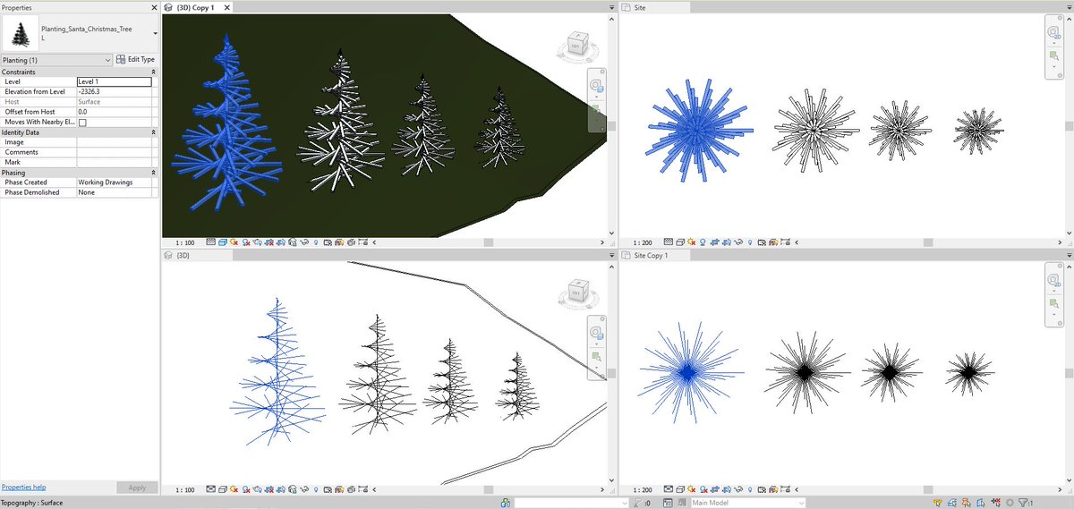Click Zoom tool in Site view navigation bar
The image size is (1074, 509).
(x=1053, y=57)
